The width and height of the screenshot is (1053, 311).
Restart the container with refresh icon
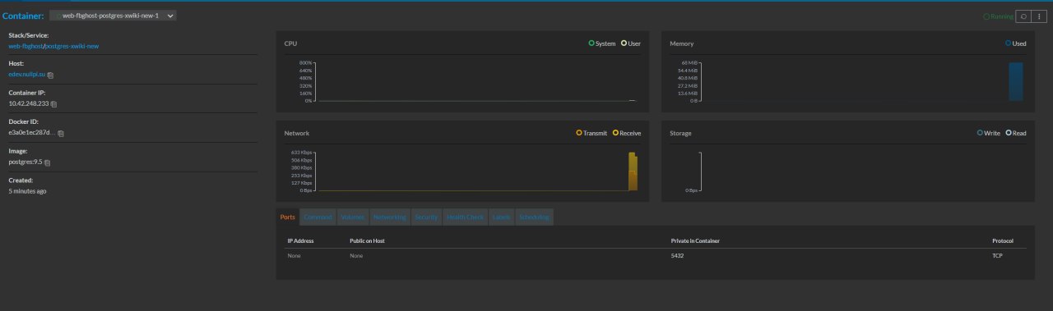[1023, 16]
